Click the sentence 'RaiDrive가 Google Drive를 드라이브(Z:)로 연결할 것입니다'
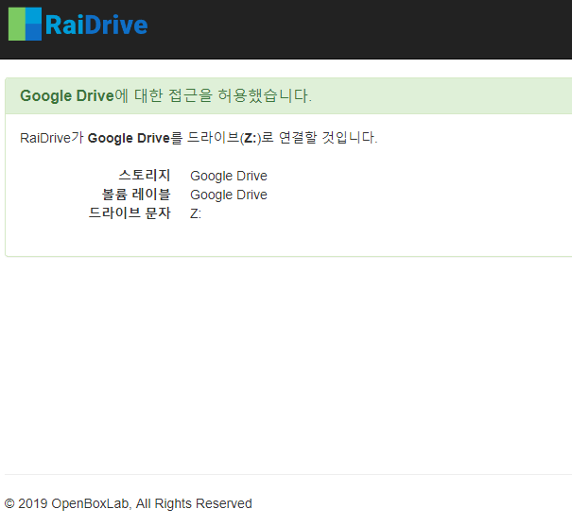The height and width of the screenshot is (526, 572). pyautogui.click(x=199, y=138)
